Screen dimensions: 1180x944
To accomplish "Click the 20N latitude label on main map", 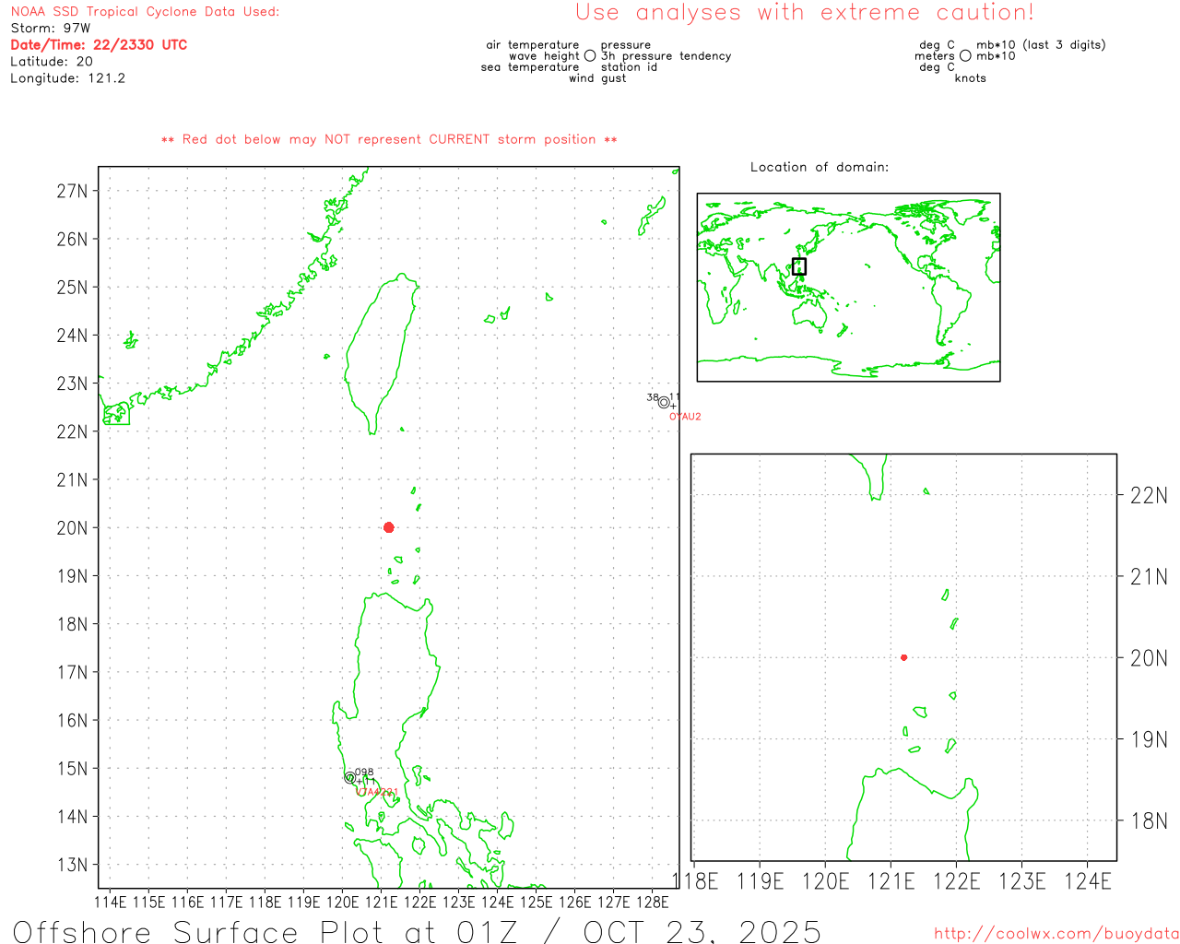I will (x=72, y=528).
